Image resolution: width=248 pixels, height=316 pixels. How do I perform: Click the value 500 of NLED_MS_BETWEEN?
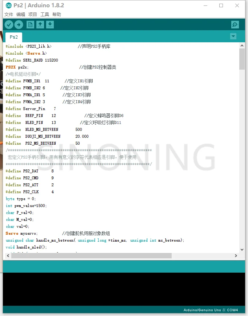click(79, 130)
